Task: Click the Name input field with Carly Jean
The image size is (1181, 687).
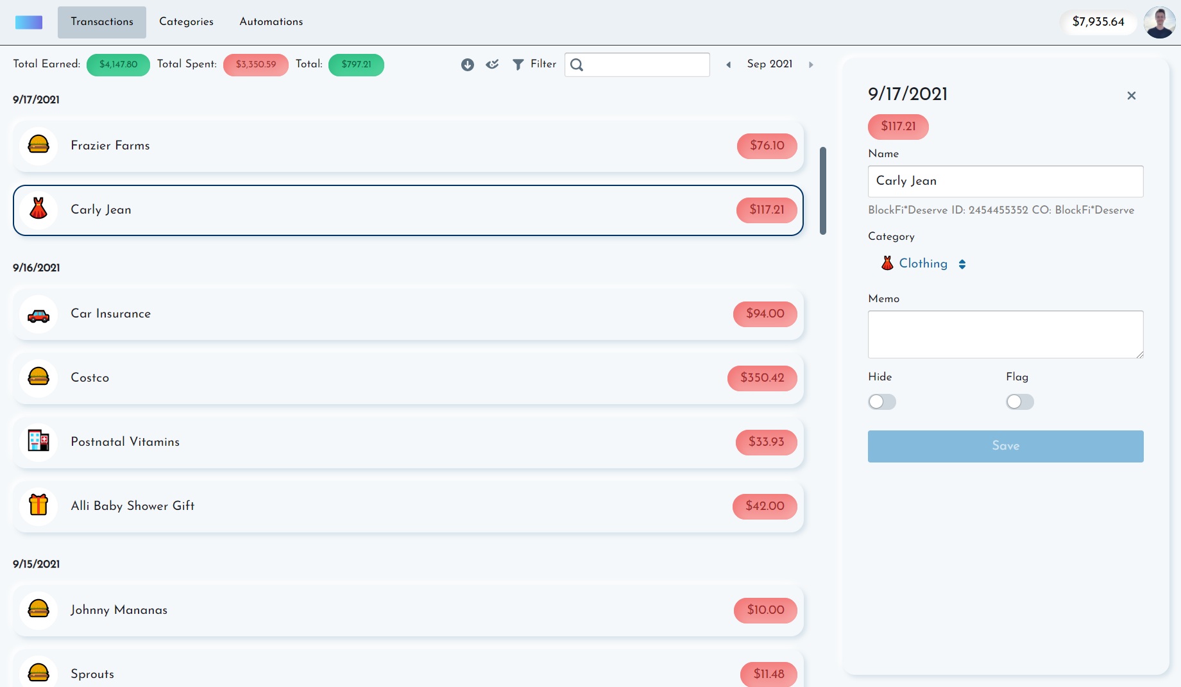Action: pos(1005,182)
